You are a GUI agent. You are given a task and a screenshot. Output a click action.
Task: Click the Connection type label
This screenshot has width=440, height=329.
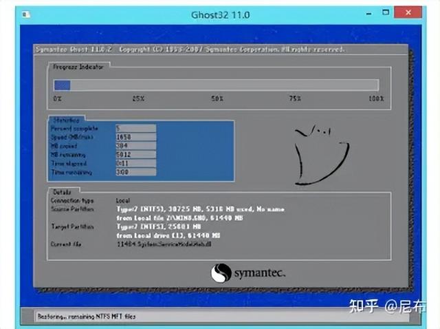72,200
